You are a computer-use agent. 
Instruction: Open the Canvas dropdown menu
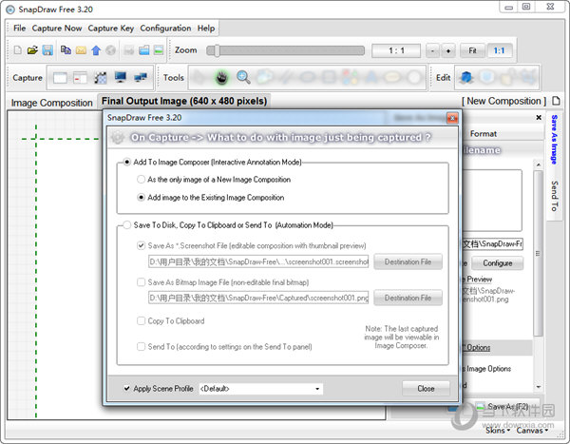532,431
